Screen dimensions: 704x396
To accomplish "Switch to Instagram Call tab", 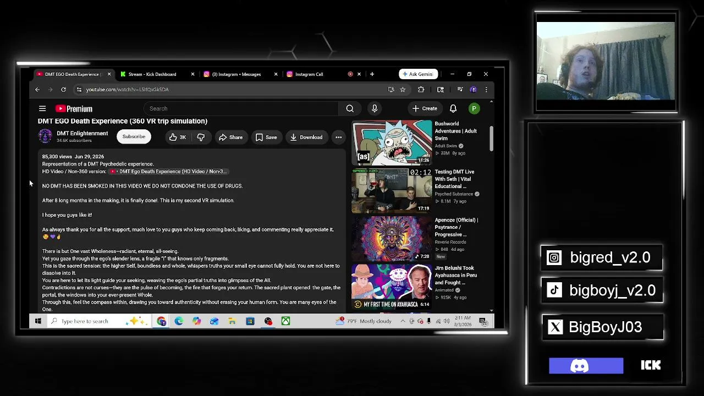I will (309, 74).
